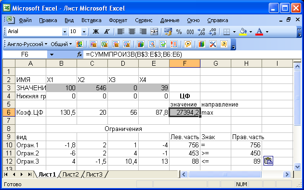Open the Окно menu
Viewport: 304px width, 190px height.
(193, 20)
